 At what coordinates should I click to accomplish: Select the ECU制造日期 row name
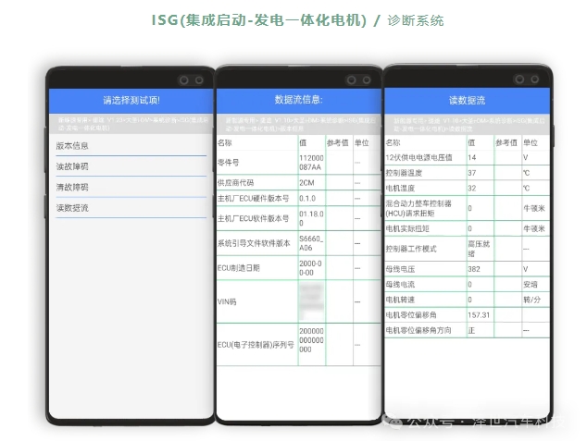pyautogui.click(x=239, y=268)
